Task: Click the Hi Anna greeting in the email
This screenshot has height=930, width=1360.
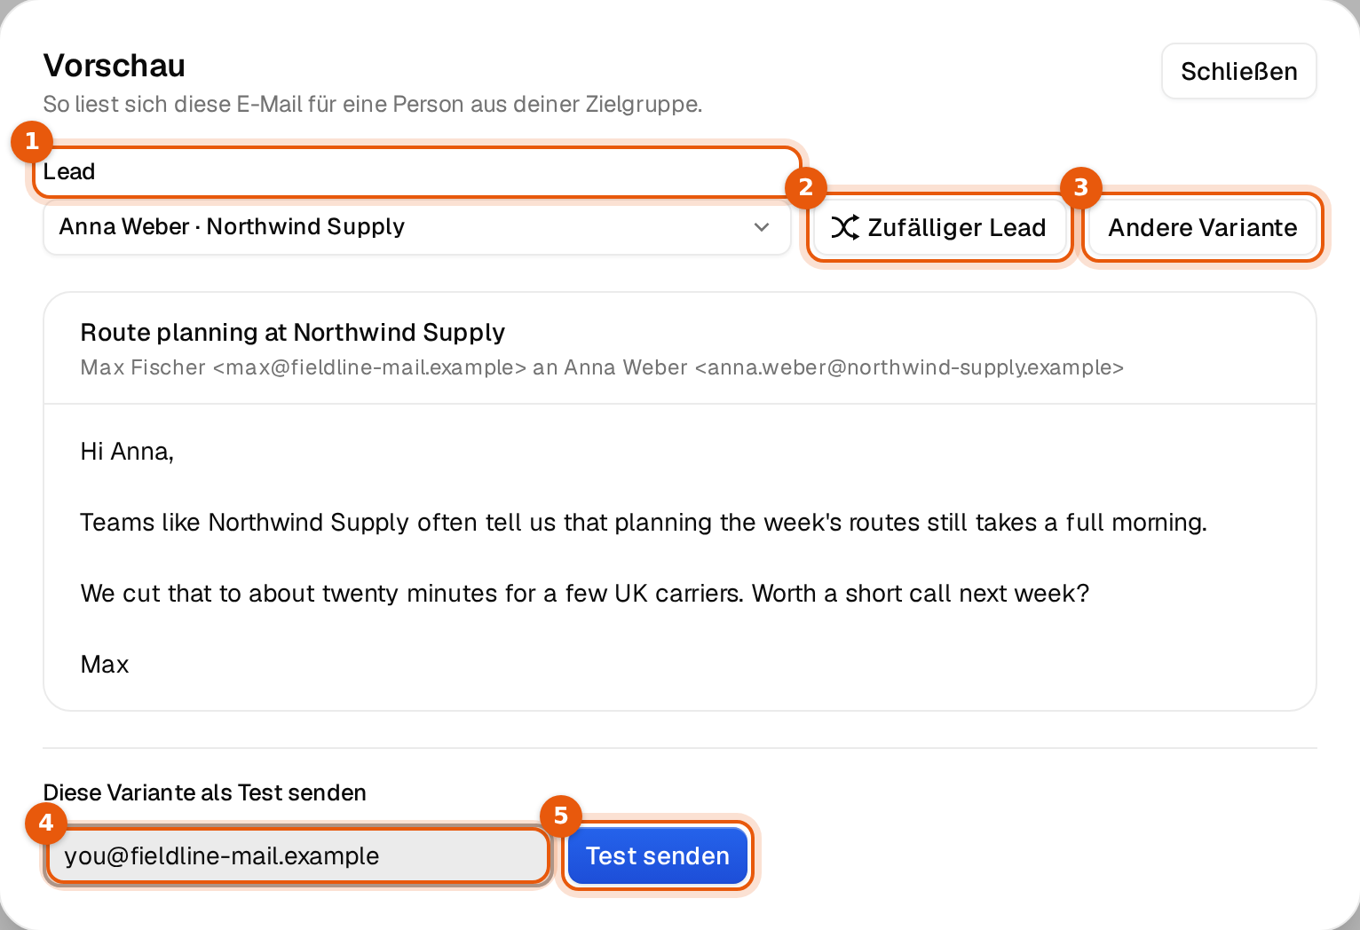Action: click(127, 452)
